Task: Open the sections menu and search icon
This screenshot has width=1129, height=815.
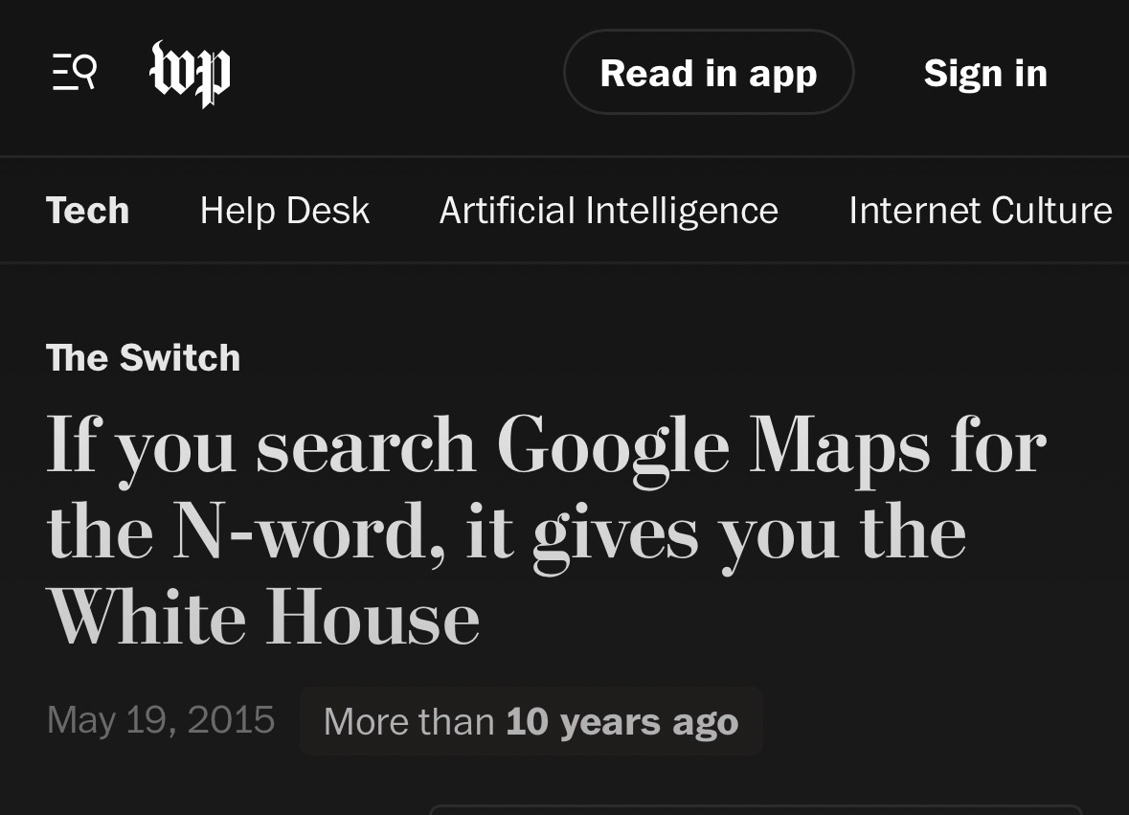Action: click(74, 73)
